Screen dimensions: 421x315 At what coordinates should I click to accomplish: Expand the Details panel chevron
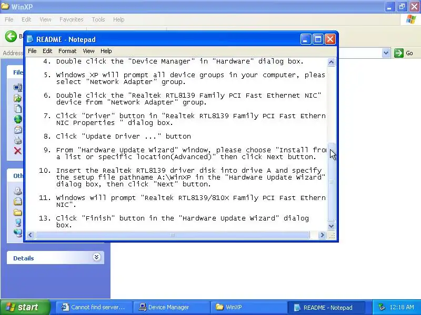[97, 257]
